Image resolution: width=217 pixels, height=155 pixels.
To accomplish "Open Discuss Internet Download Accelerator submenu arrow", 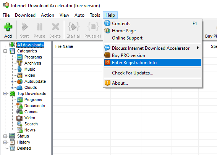I will coord(198,48).
